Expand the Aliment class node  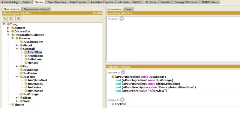tap(8, 28)
